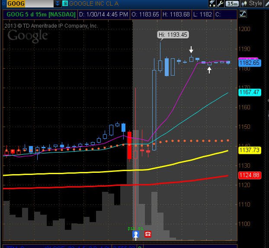
Task: Click the red 1124.88 price label
Action: pos(250,175)
